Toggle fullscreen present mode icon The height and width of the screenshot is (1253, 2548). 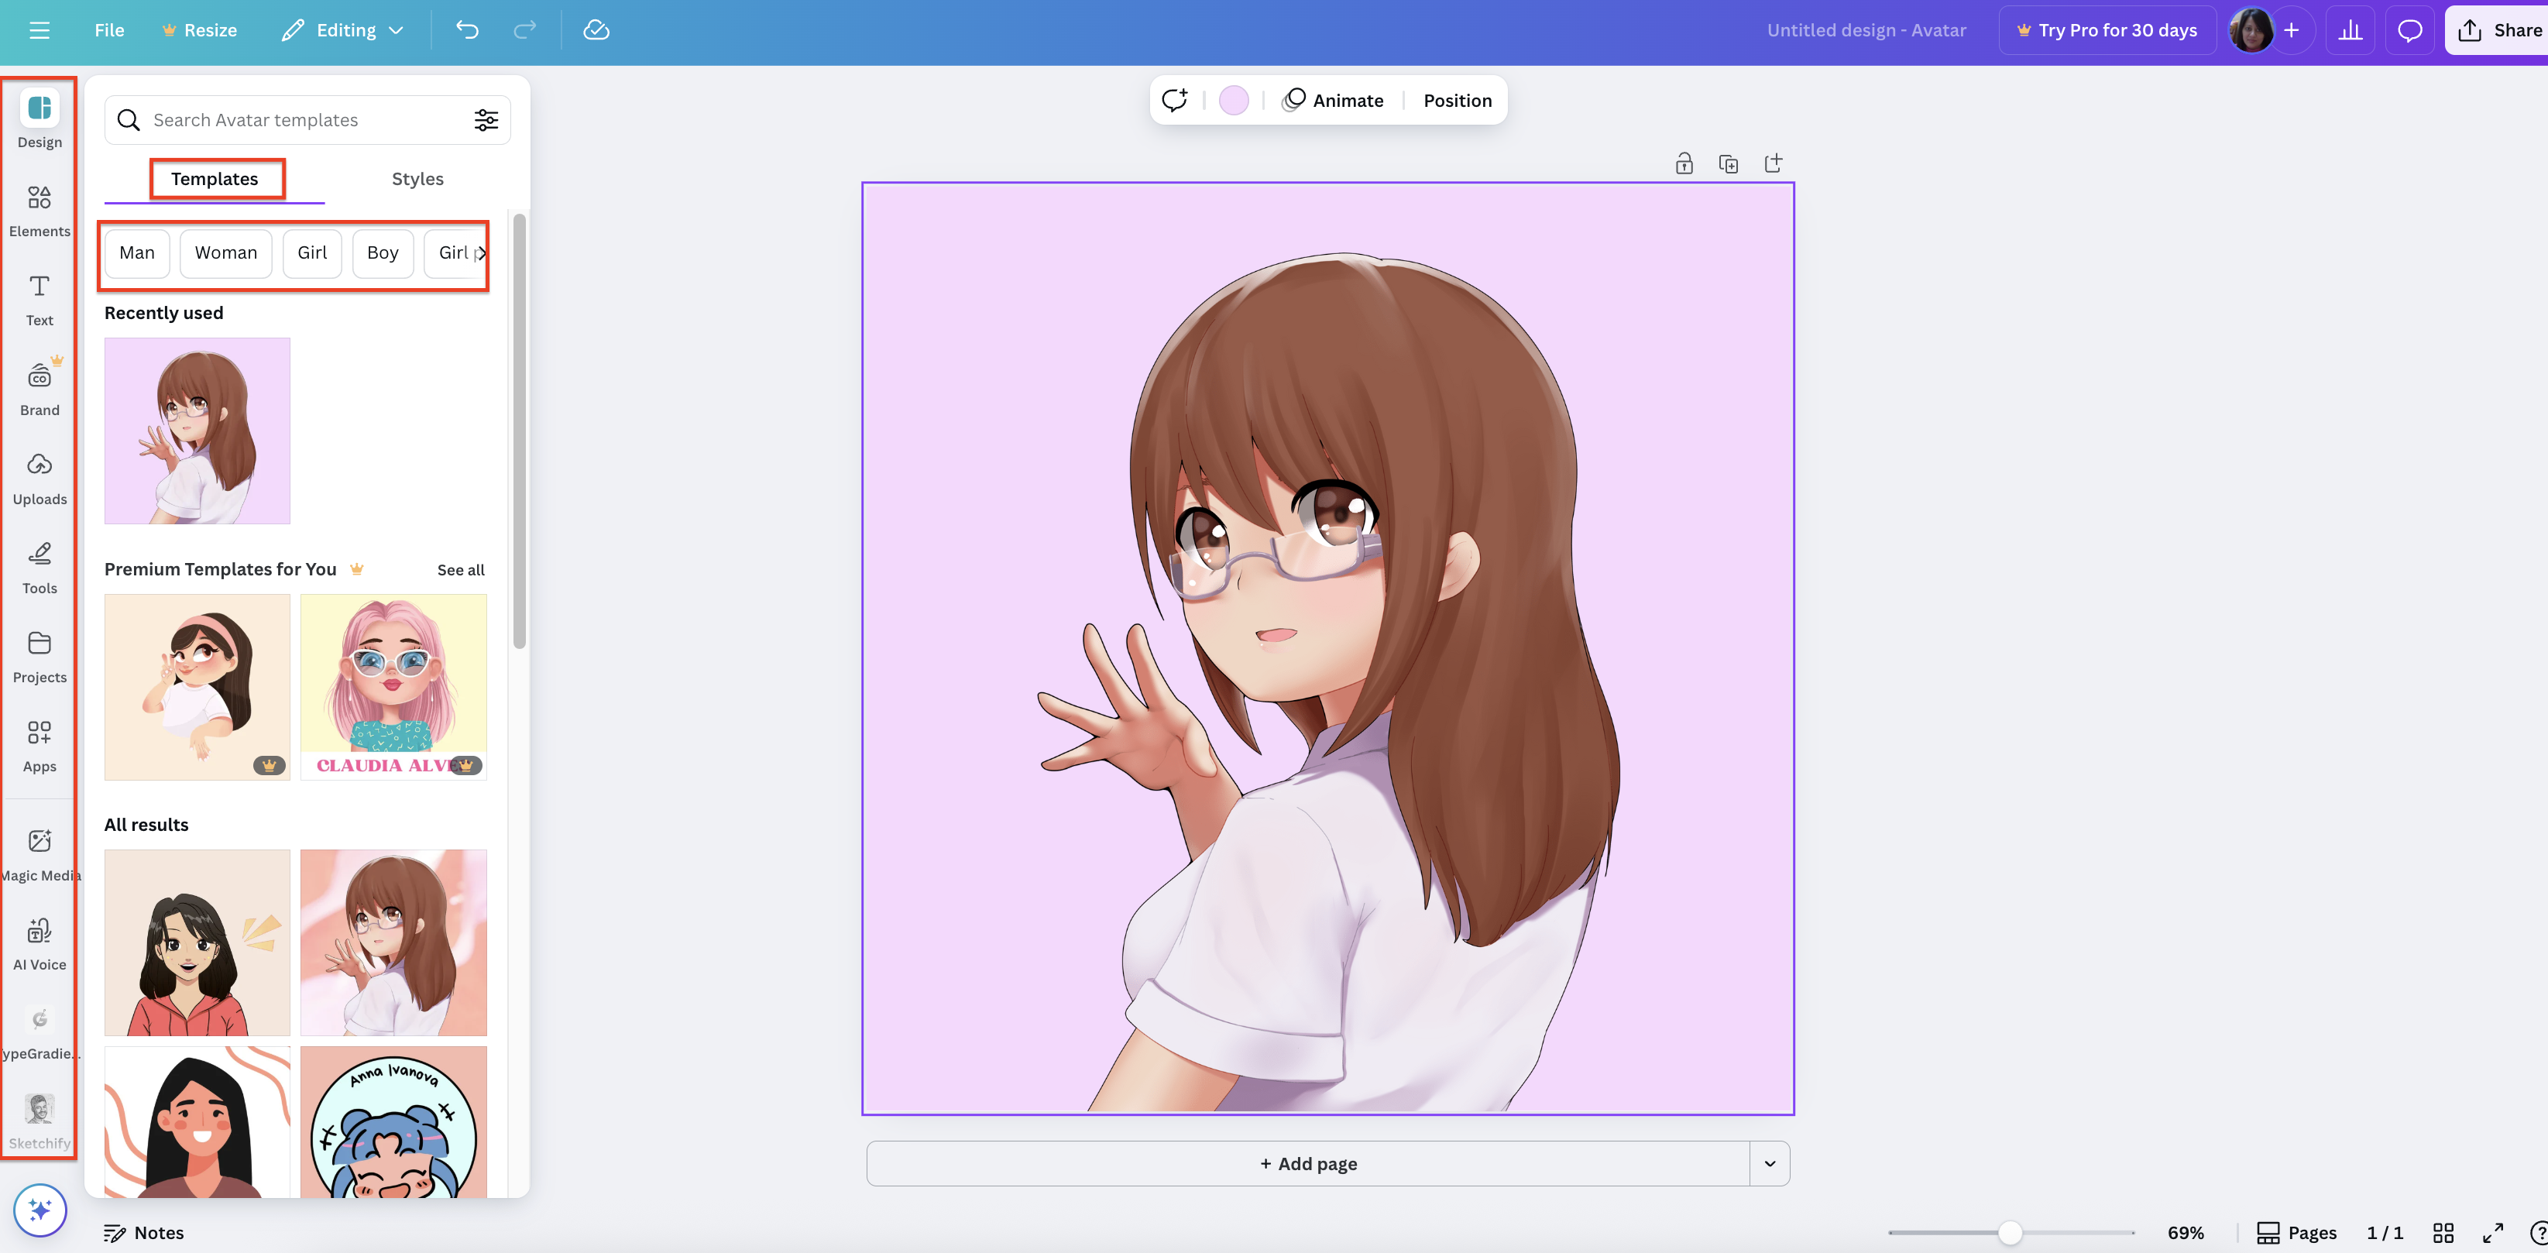(x=2492, y=1232)
